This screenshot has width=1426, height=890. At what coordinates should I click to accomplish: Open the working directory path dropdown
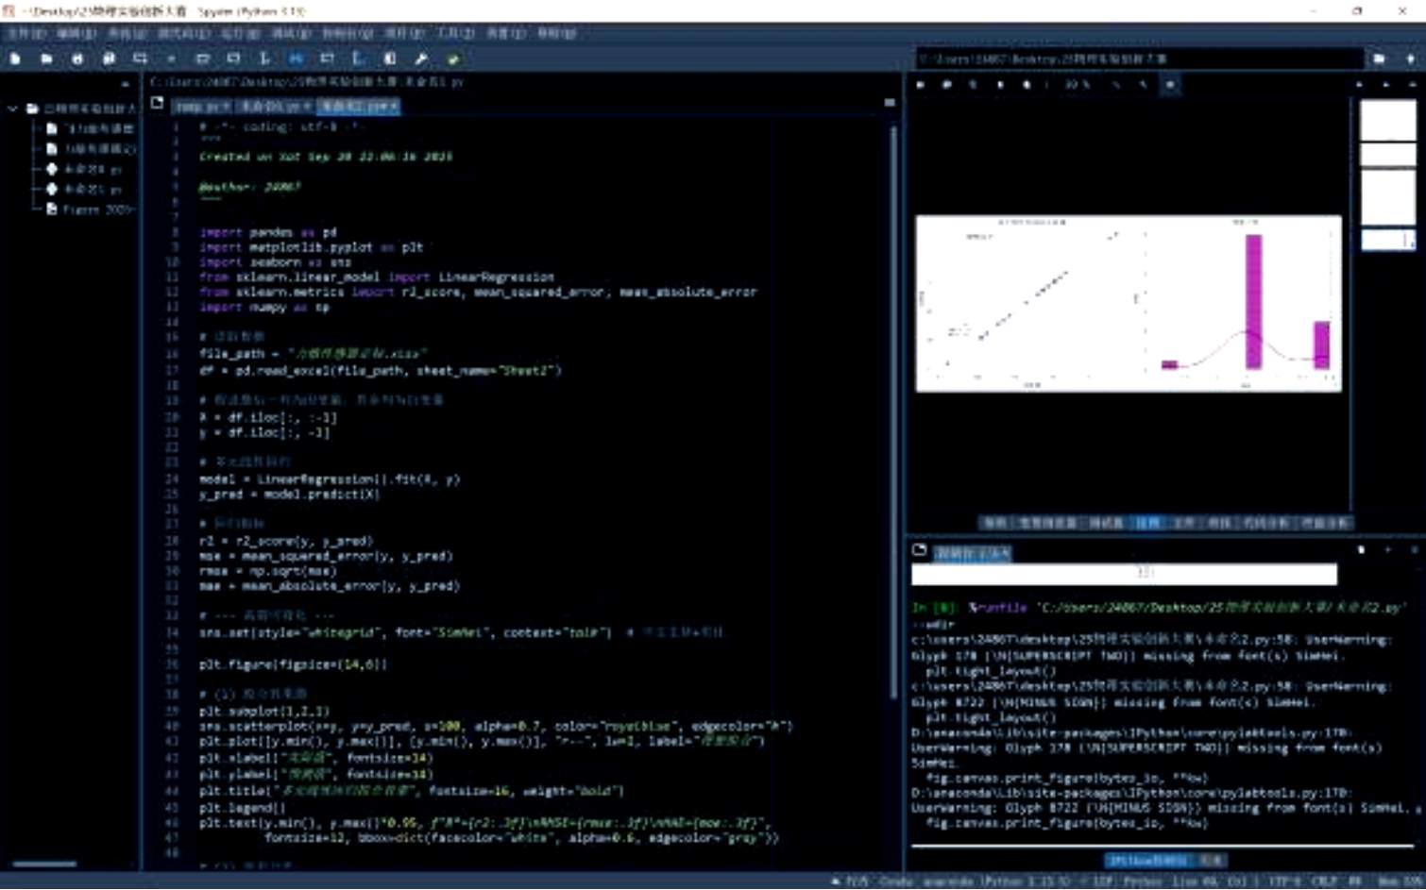click(x=1140, y=59)
